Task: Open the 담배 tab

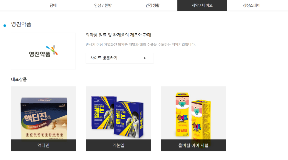Action: [x=53, y=5]
